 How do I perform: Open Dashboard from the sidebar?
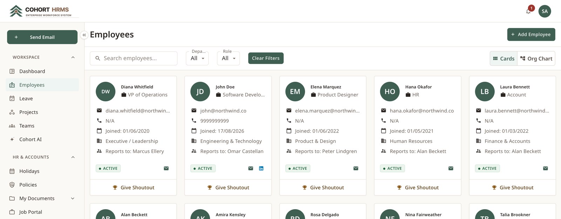tap(42, 71)
